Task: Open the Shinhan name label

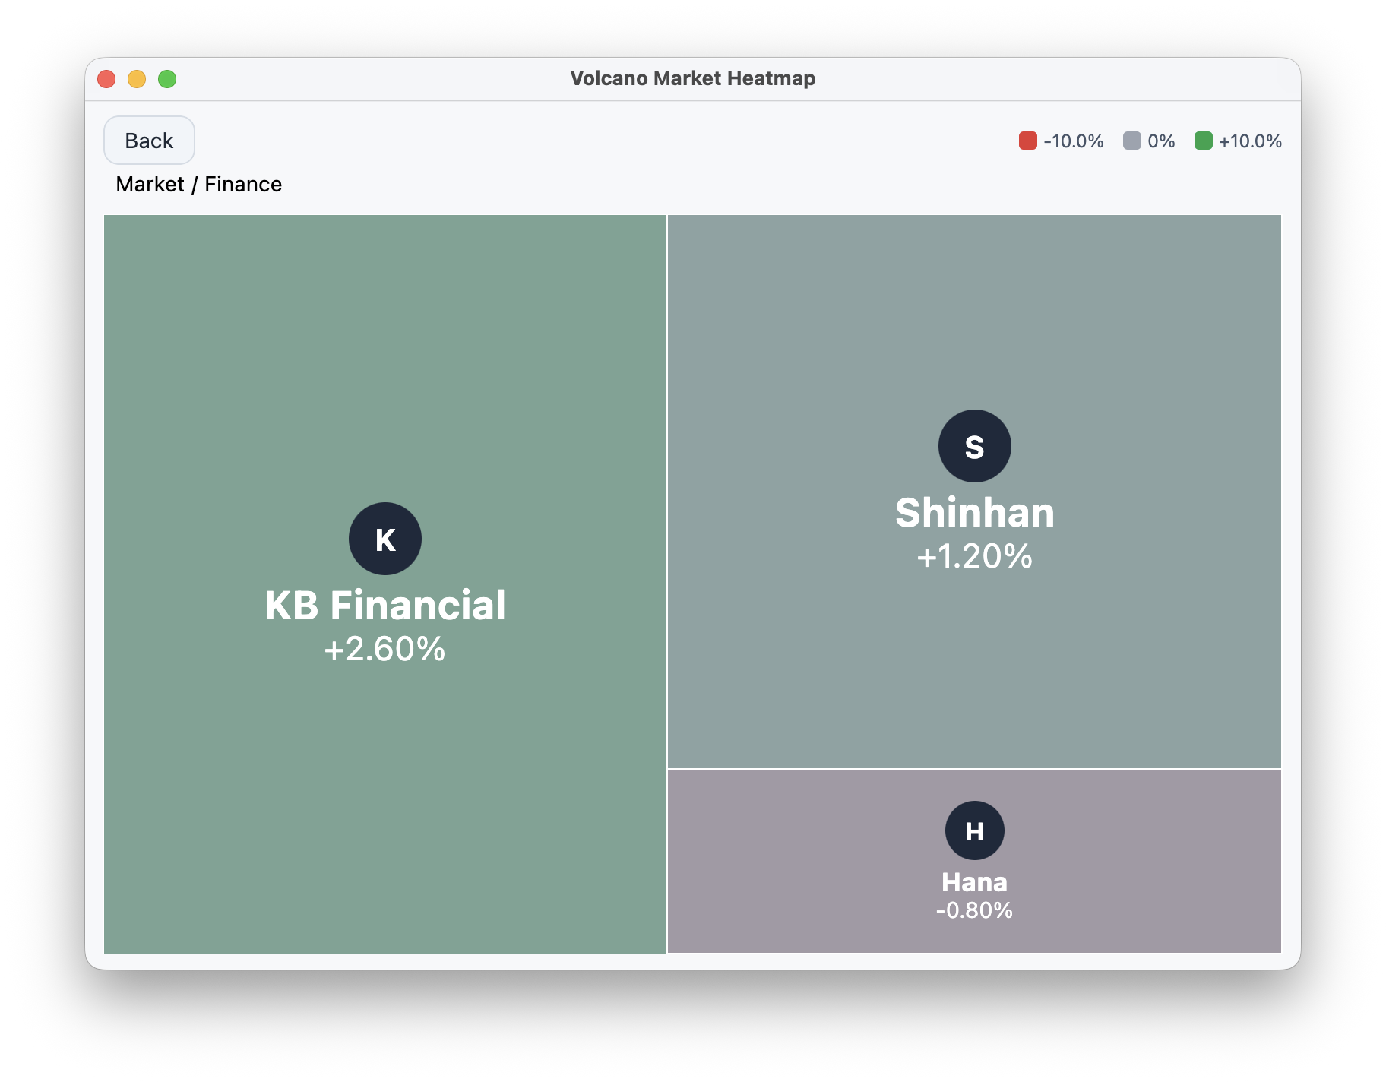Action: pos(975,513)
